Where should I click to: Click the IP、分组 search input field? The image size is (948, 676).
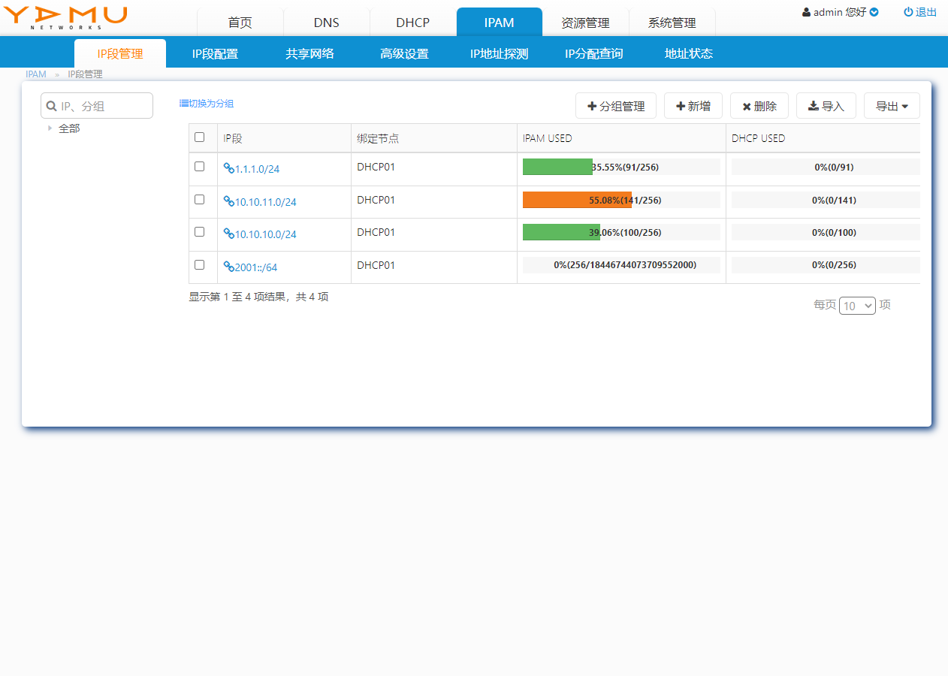point(97,106)
